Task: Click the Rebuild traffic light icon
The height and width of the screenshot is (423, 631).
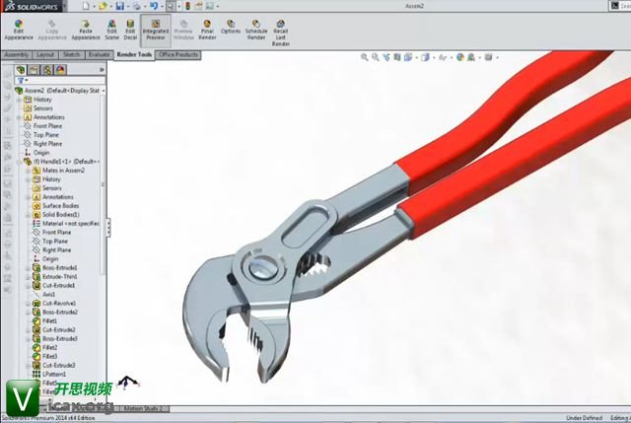Action: coord(187,6)
